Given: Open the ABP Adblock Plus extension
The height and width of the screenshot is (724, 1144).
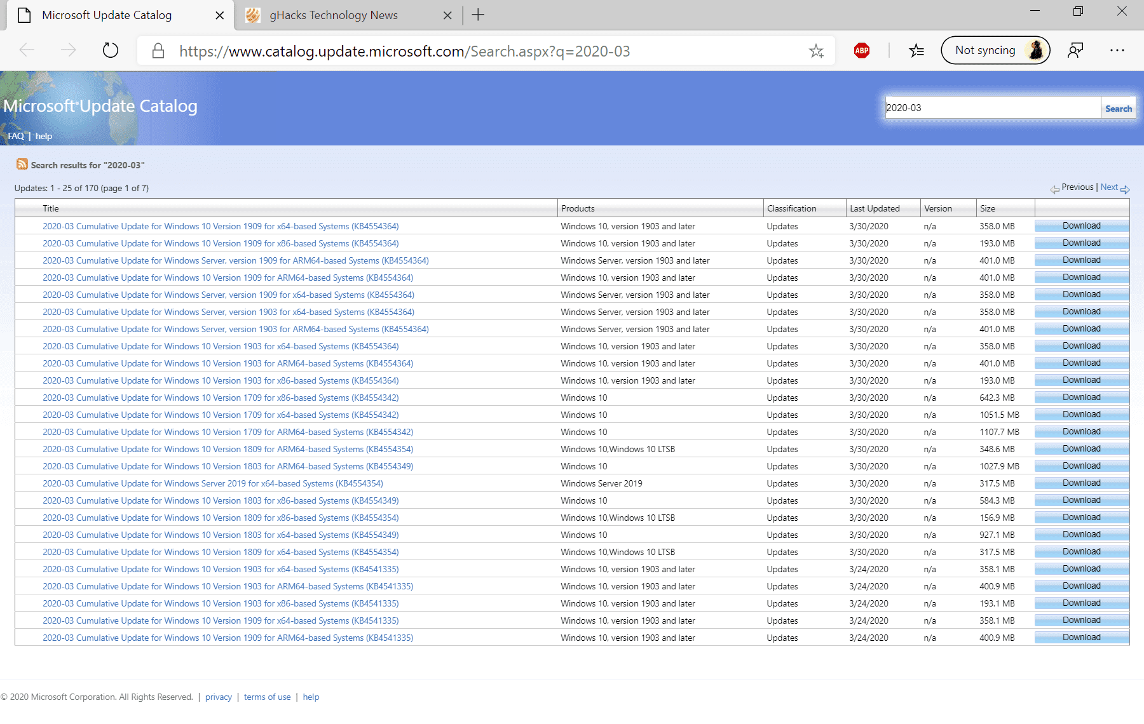Looking at the screenshot, I should [x=862, y=51].
